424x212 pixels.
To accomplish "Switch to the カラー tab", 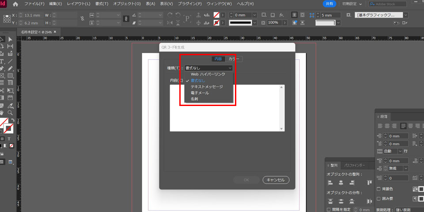I will point(234,59).
